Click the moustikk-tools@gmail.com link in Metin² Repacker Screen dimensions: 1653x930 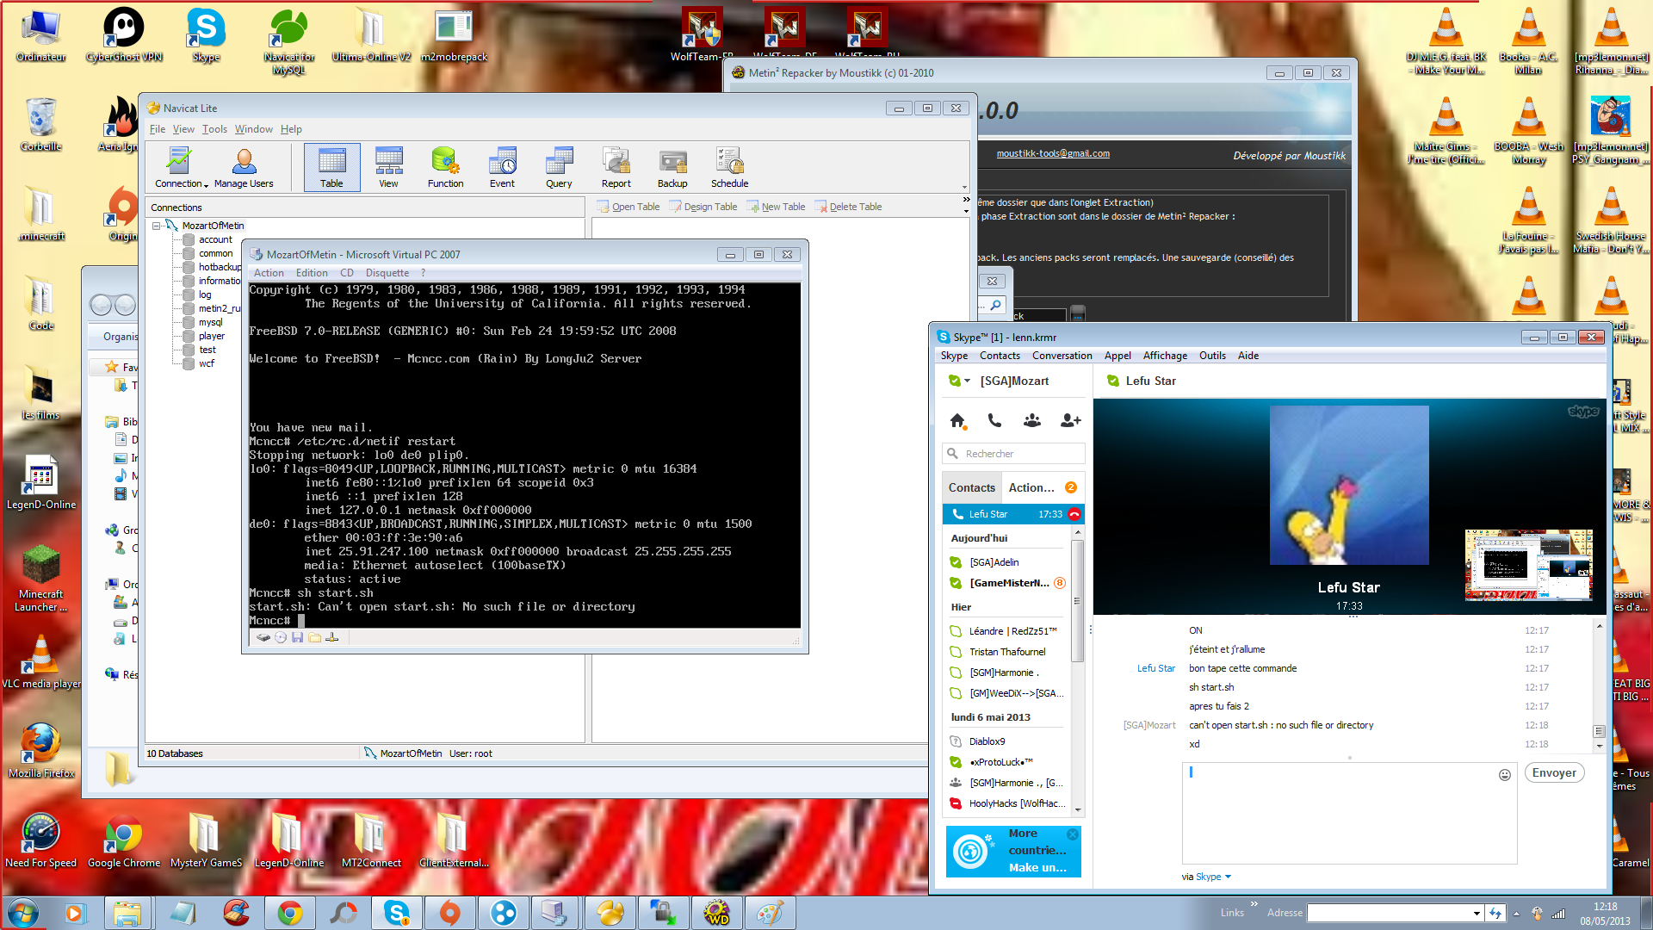click(1053, 153)
